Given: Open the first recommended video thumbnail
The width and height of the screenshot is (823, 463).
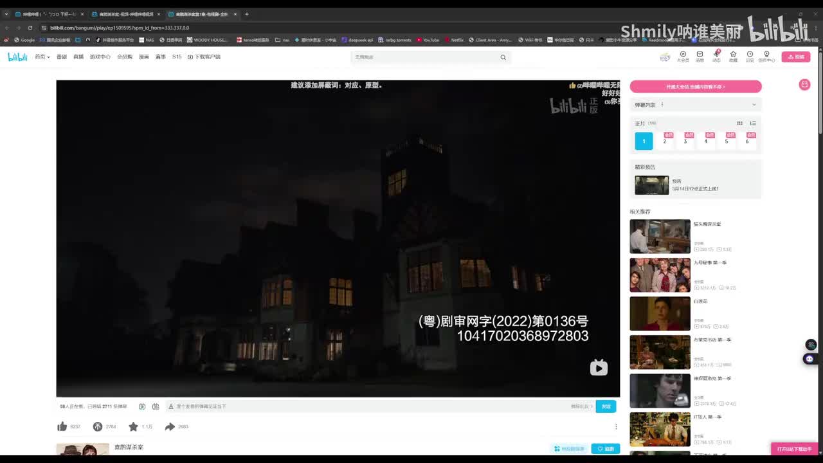Looking at the screenshot, I should click(660, 236).
